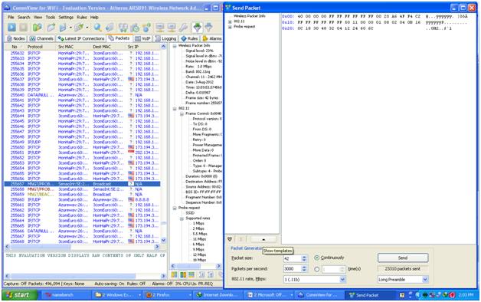Viewport: 481px width, 302px height.
Task: Collapse Wireless Packet Info in decode tree
Action: coord(175,46)
